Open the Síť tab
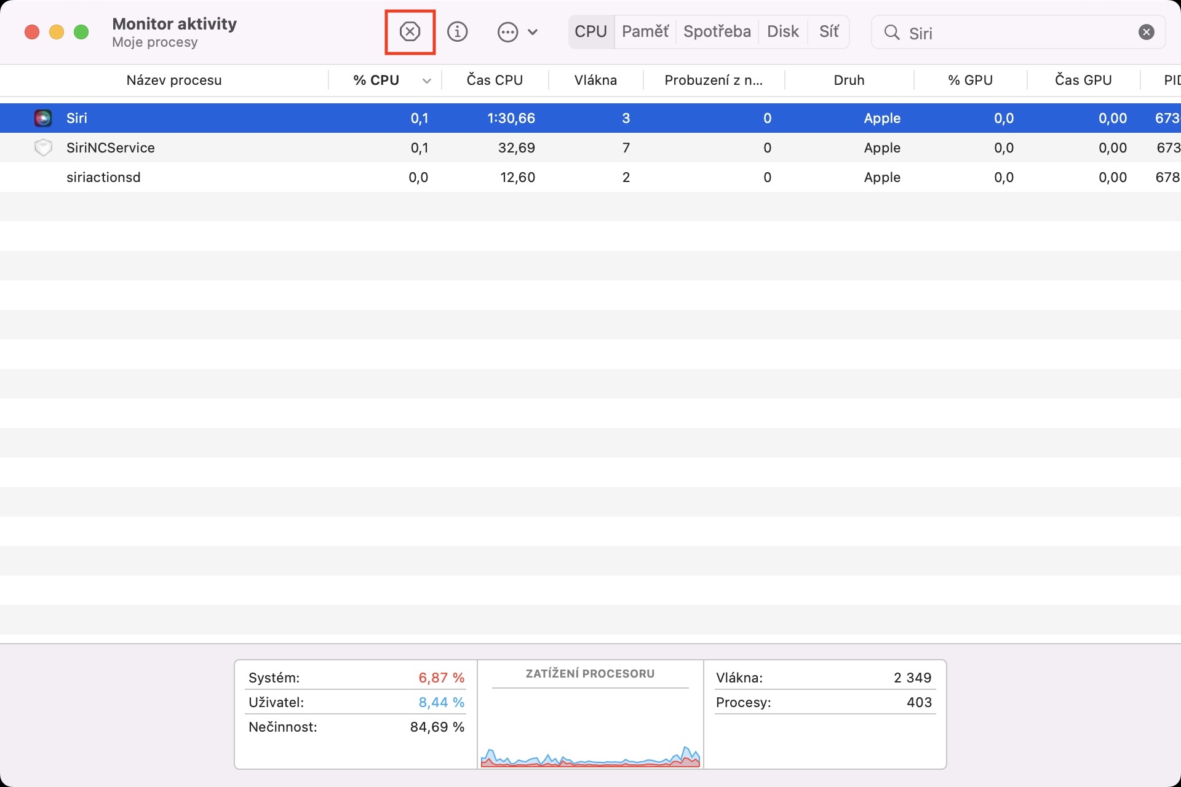1181x787 pixels. [x=829, y=32]
